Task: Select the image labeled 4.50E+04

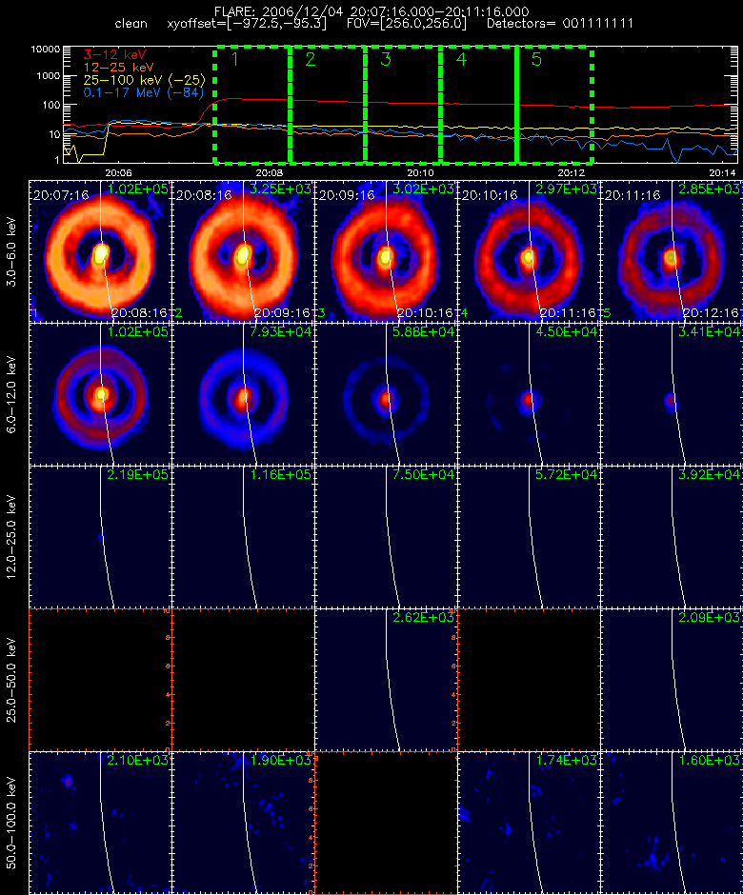Action: point(529,394)
